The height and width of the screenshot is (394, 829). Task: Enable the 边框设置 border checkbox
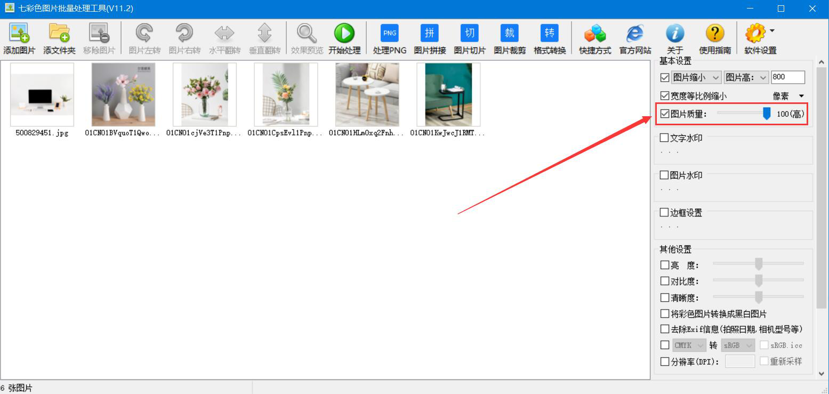click(x=664, y=212)
